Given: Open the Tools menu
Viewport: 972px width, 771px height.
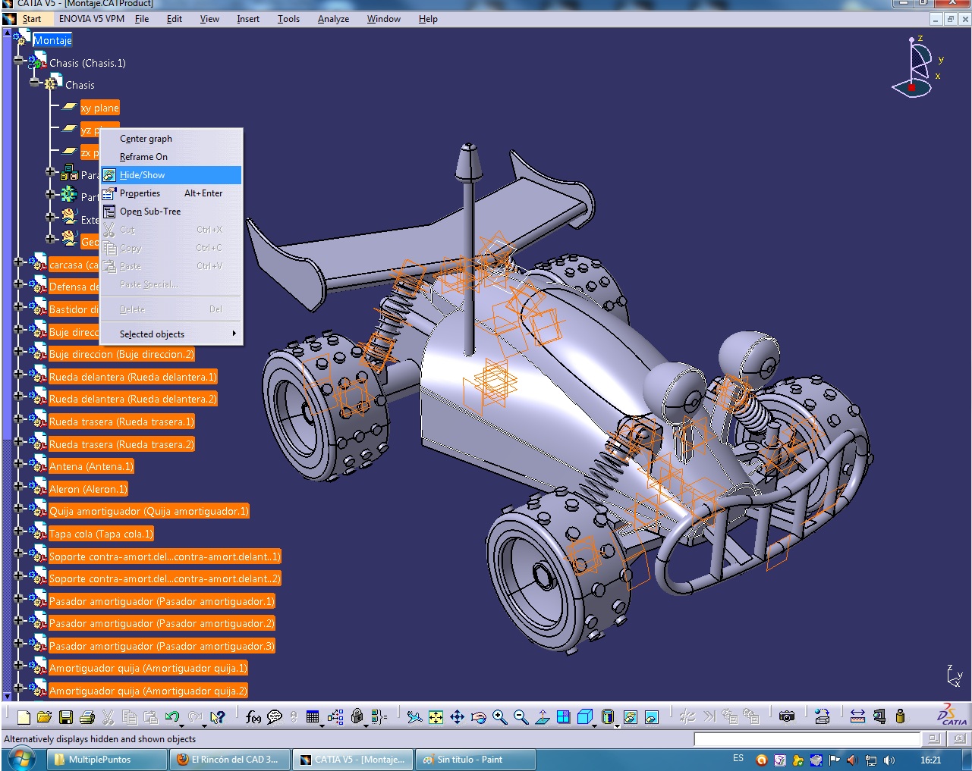Looking at the screenshot, I should (x=288, y=19).
